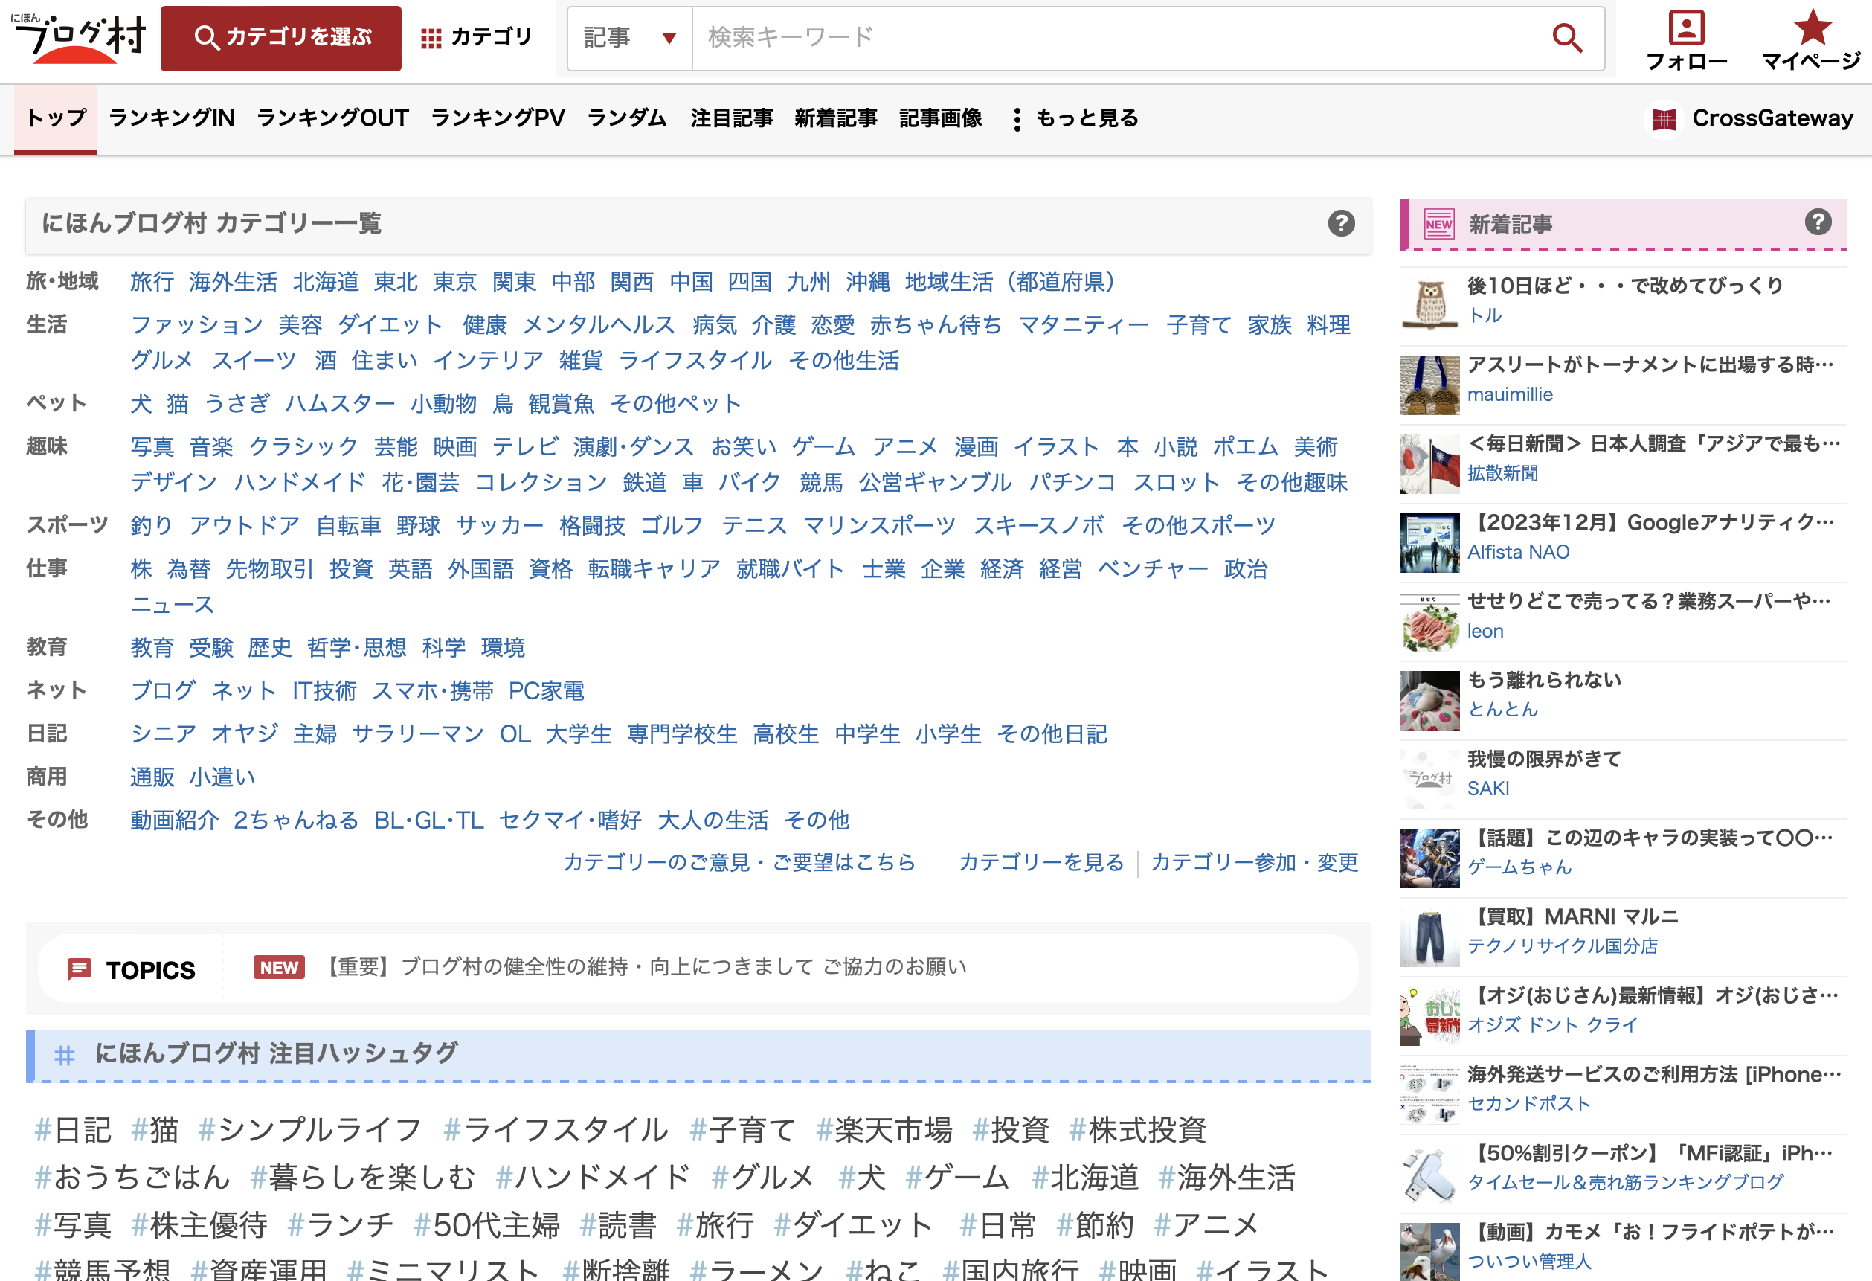The image size is (1872, 1281).
Task: Click the #楽天市場 hashtag
Action: coord(884,1130)
